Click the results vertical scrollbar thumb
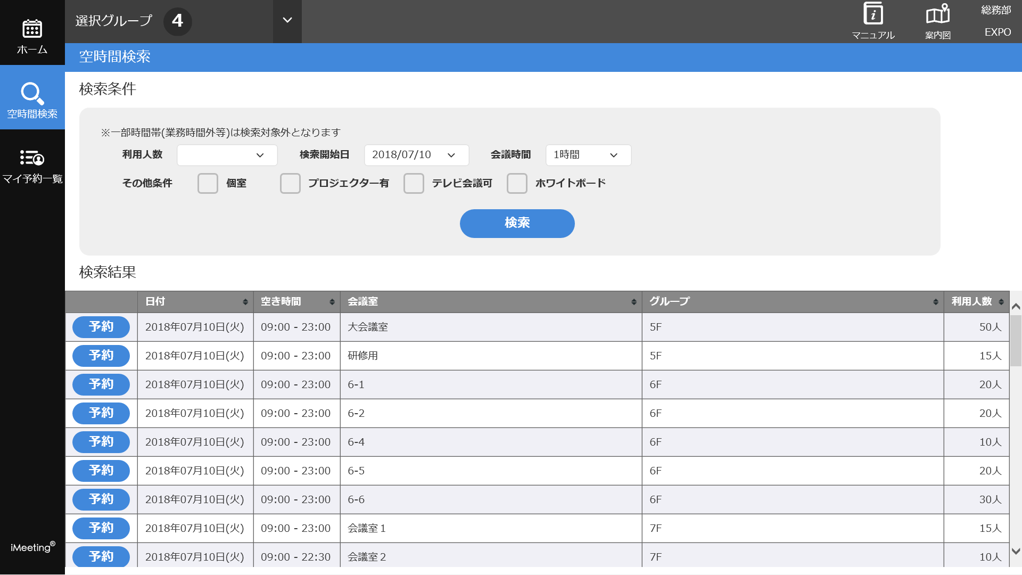 pos(1016,341)
